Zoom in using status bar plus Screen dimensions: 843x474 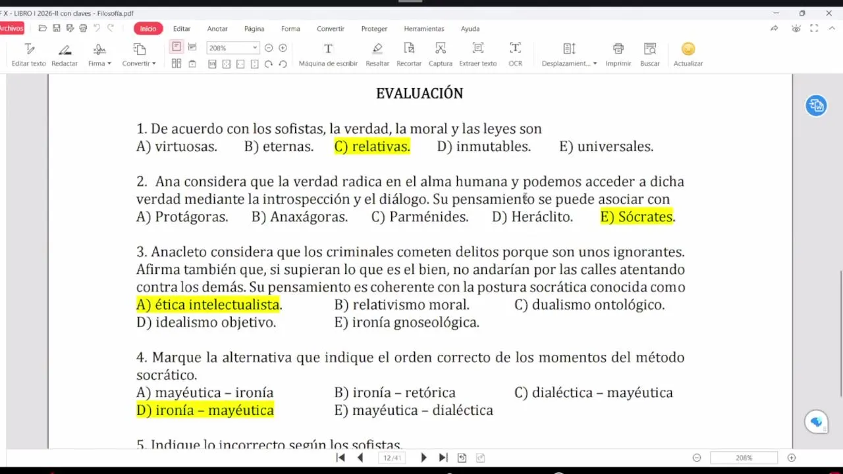(x=792, y=458)
